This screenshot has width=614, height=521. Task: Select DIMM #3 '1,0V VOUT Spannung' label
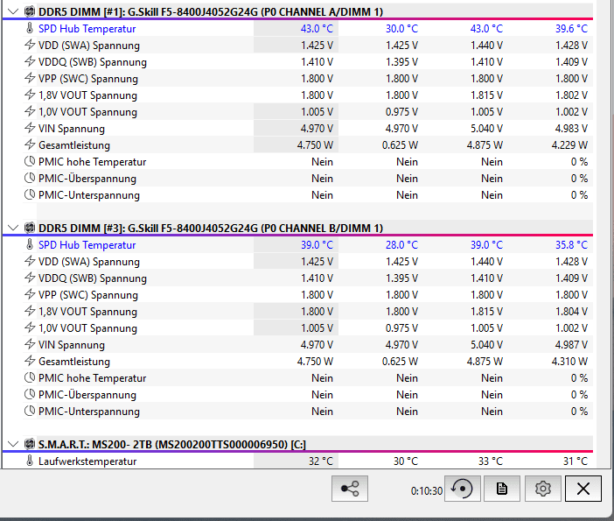coord(87,328)
